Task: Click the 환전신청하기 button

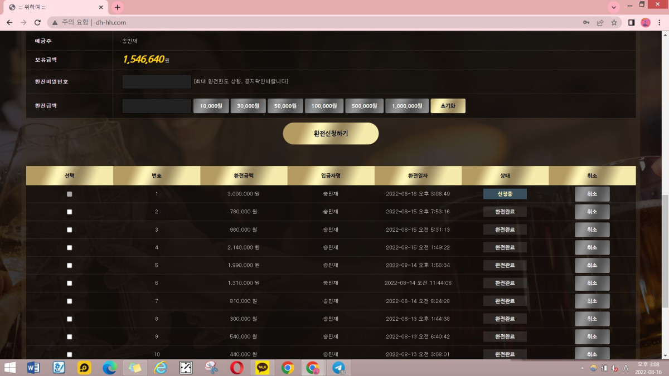Action: pyautogui.click(x=331, y=134)
